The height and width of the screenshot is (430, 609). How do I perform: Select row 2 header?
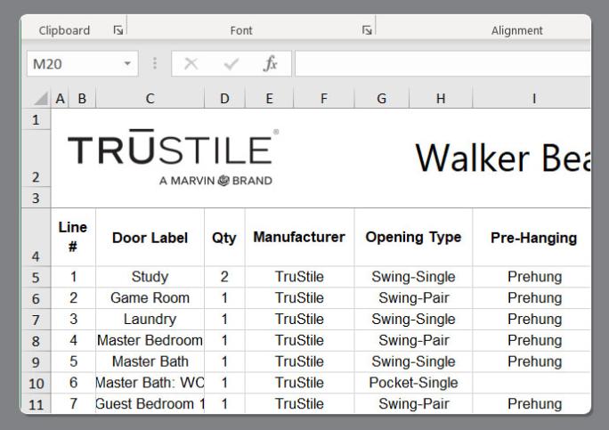point(36,158)
